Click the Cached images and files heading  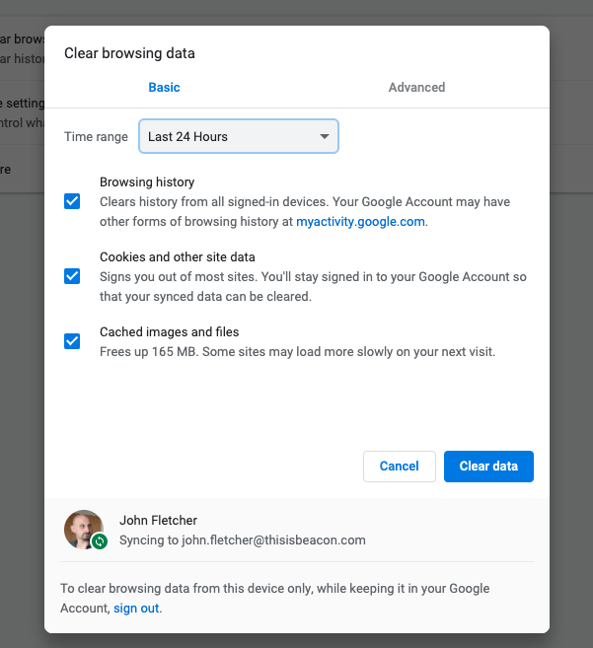pyautogui.click(x=169, y=332)
